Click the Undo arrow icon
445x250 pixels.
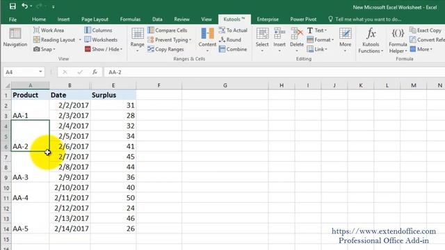(25, 6)
